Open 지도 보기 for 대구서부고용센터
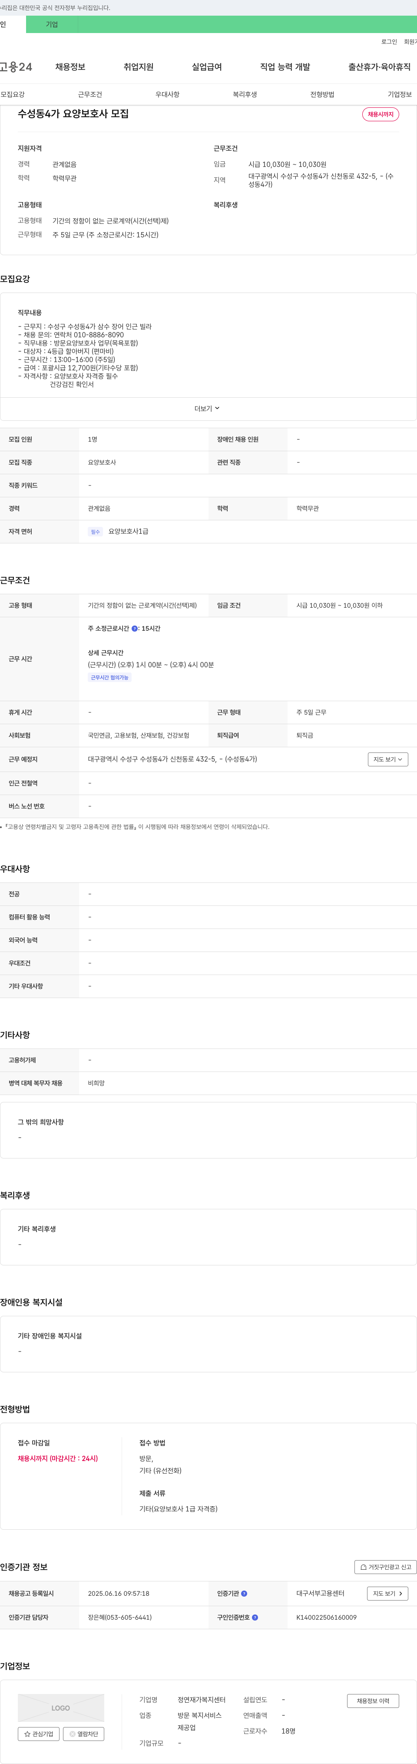The height and width of the screenshot is (1764, 417). pos(388,1594)
